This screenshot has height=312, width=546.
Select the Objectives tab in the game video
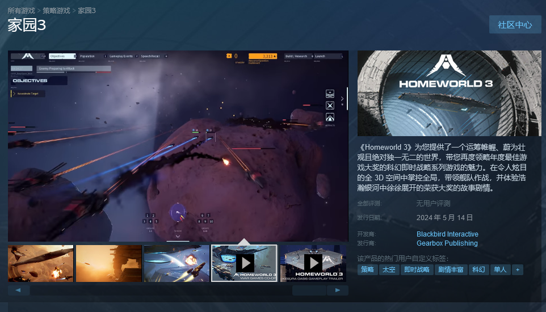(x=62, y=56)
